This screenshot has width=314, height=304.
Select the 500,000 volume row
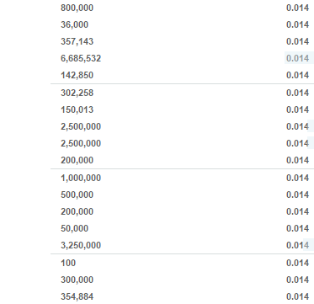pyautogui.click(x=182, y=195)
